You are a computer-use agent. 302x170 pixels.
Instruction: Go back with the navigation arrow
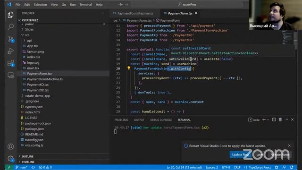(121, 4)
